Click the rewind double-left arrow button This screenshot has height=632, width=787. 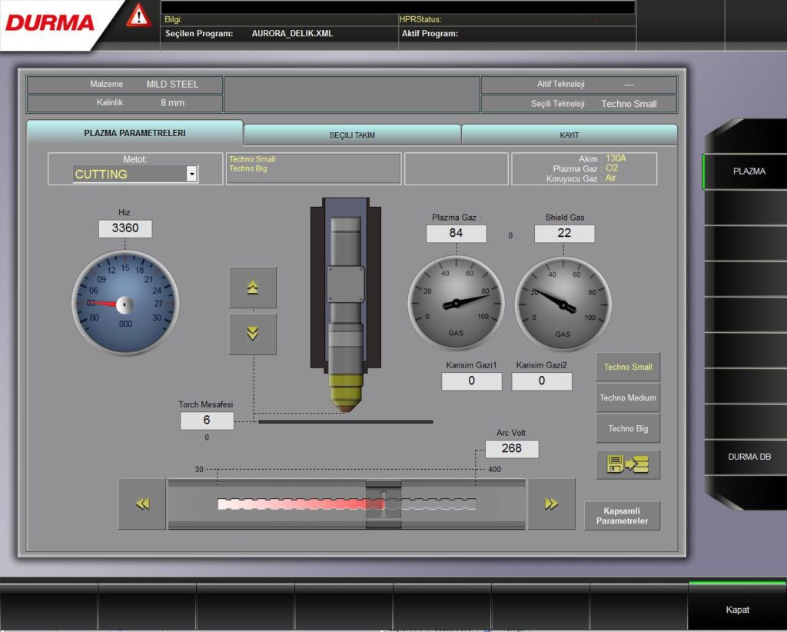[x=142, y=504]
